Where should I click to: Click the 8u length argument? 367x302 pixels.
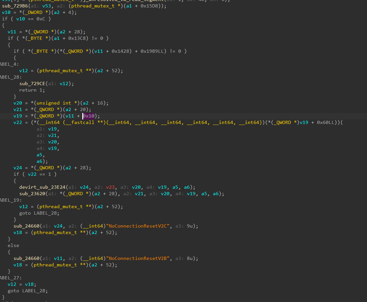pos(189,259)
